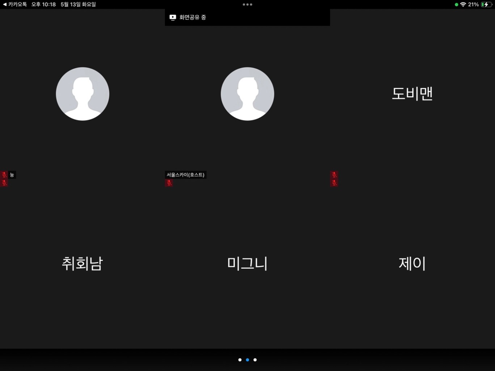The image size is (495, 371).
Task: Tap the muted mic icon in 취회남 tile
Action: 4,183
